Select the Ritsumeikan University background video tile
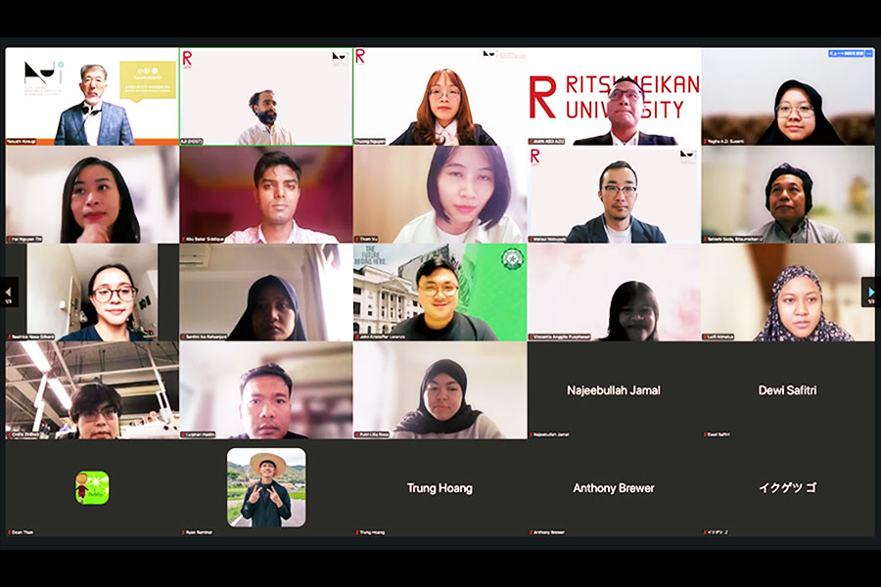Viewport: 881px width, 587px height. [x=614, y=97]
